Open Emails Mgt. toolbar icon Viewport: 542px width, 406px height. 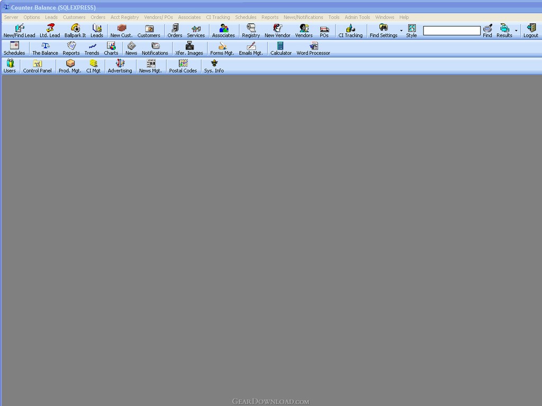point(251,48)
